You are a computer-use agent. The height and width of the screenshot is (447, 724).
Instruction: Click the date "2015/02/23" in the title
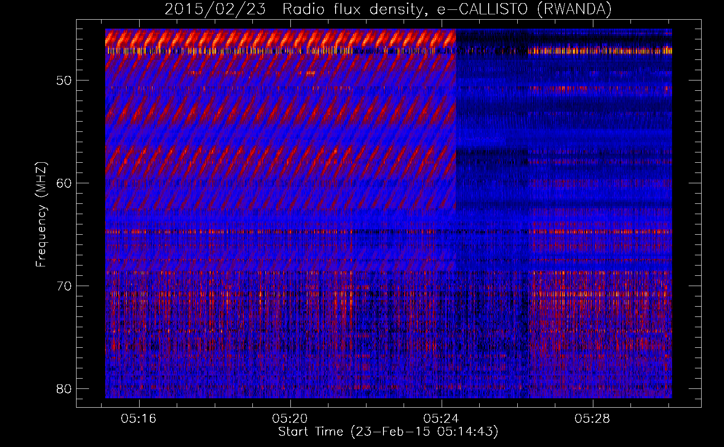(215, 9)
